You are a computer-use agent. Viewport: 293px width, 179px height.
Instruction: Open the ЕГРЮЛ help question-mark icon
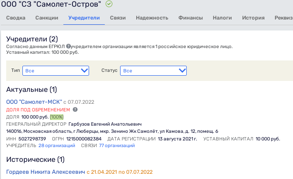[x=69, y=46]
